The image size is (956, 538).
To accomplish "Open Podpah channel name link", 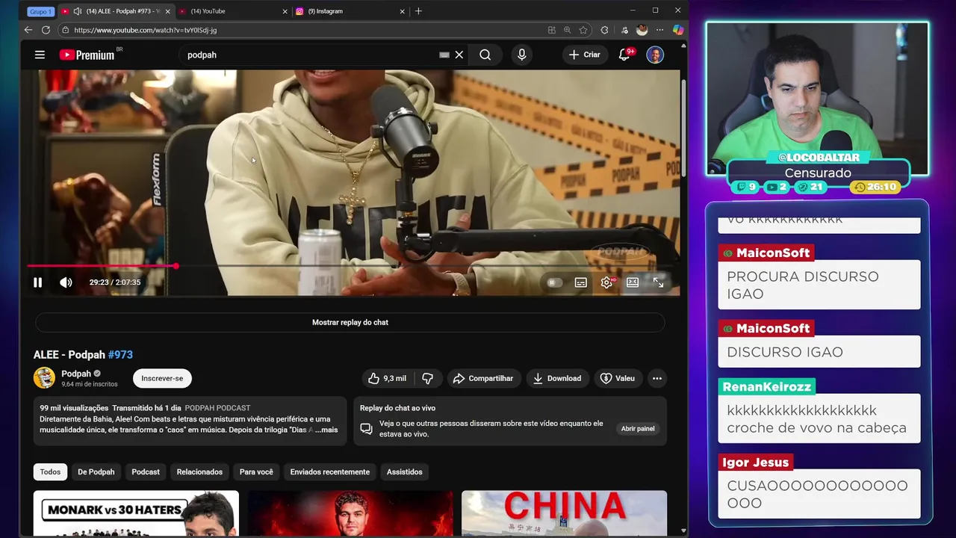I will pyautogui.click(x=76, y=374).
